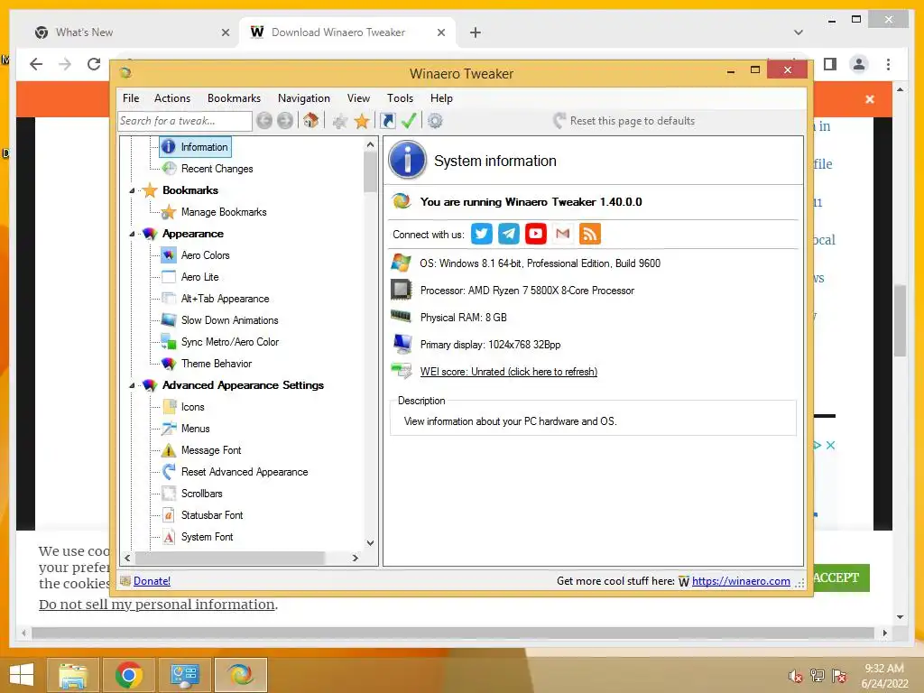
Task: Select Scrollbars in the tree
Action: point(201,494)
